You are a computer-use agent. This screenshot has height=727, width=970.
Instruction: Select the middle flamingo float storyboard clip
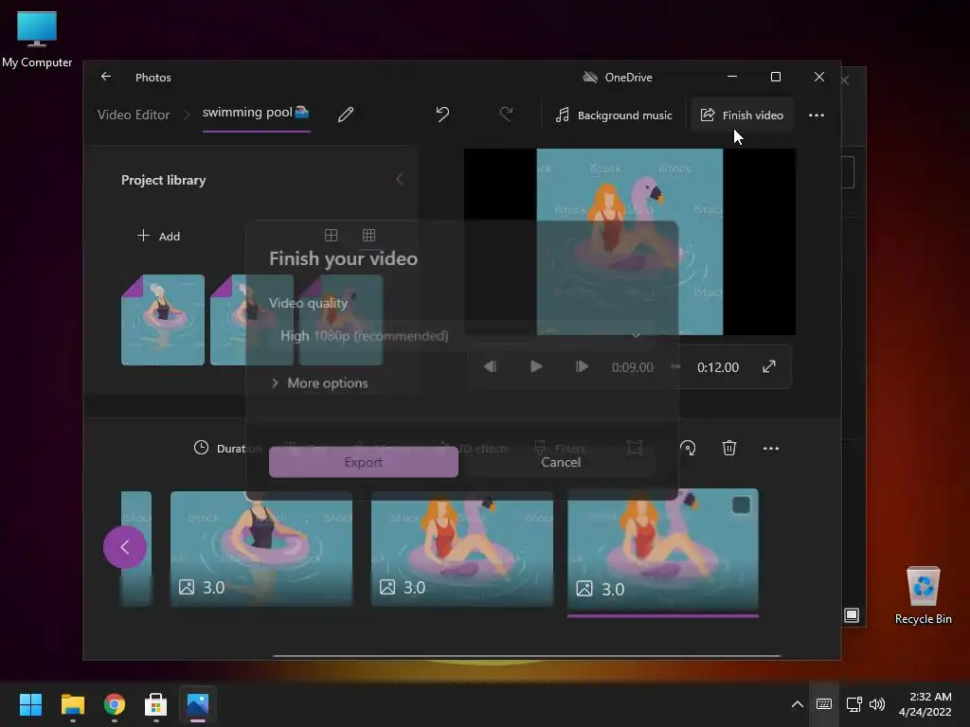tap(461, 548)
